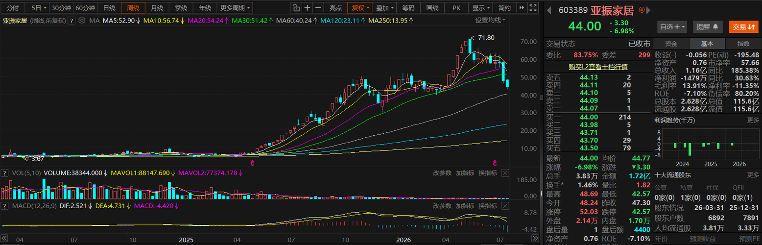Click 加指标 in the VOL panel
Image resolution: width=762 pixels, height=245 pixels.
(x=465, y=173)
